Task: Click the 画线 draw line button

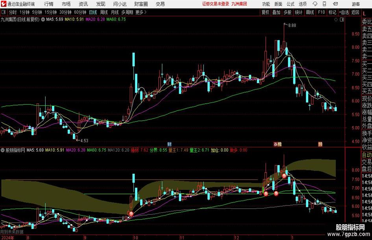Action: pos(310,12)
